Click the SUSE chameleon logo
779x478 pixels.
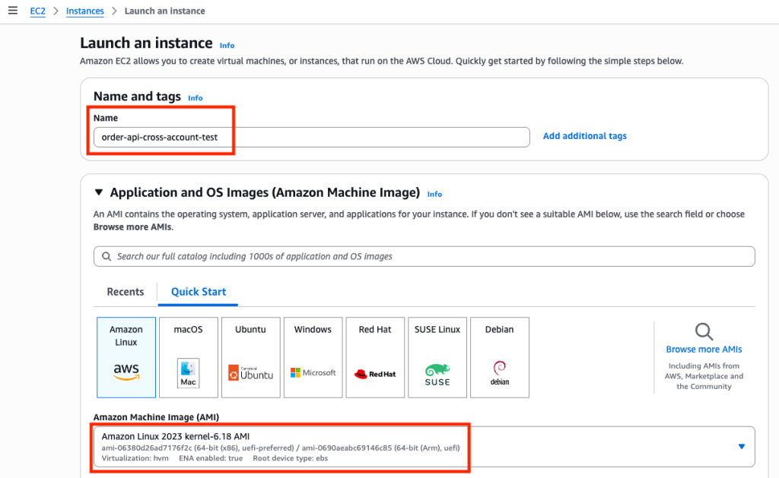tap(437, 375)
